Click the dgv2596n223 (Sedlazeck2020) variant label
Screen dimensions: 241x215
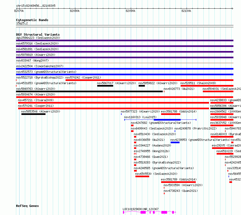click(38, 38)
